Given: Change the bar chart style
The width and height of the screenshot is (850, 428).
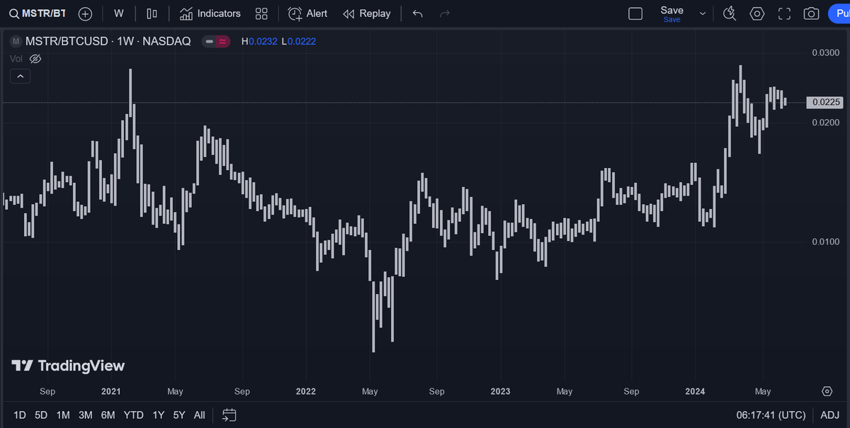Looking at the screenshot, I should pos(152,13).
